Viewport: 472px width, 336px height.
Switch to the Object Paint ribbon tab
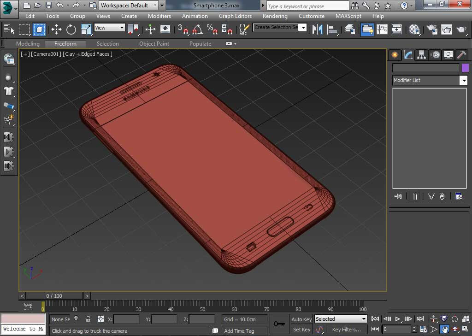(x=154, y=44)
